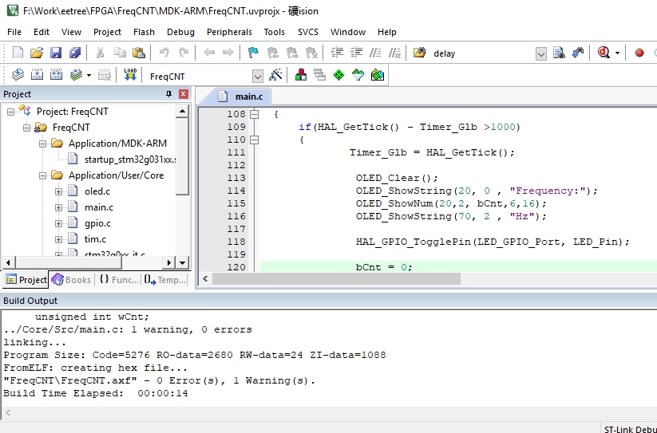Click the red breakpoint circle icon
Screen dimensions: 657x433
(639, 53)
